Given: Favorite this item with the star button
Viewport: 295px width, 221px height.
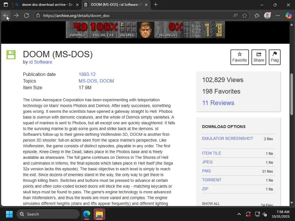Looking at the screenshot, I should click(x=239, y=57).
